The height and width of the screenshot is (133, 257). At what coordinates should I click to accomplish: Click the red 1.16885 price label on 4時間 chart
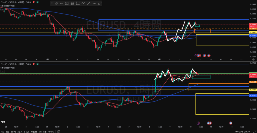[x=252, y=25]
